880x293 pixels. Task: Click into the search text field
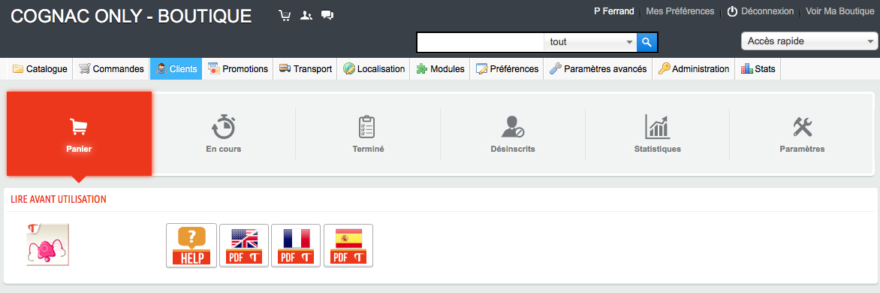(481, 41)
